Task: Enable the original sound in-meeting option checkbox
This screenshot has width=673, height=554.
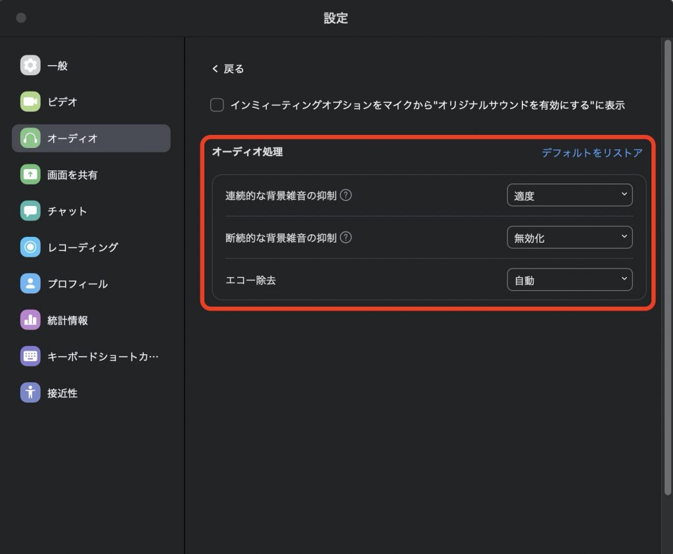Action: [x=217, y=105]
